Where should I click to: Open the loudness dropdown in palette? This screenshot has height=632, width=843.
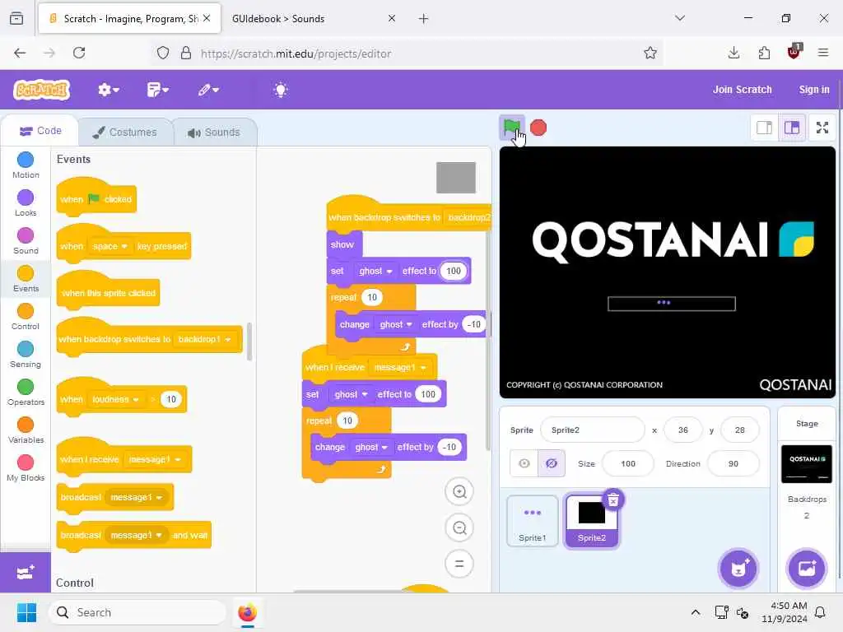[115, 399]
